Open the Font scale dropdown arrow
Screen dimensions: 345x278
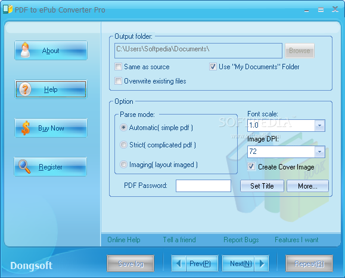[x=320, y=125]
